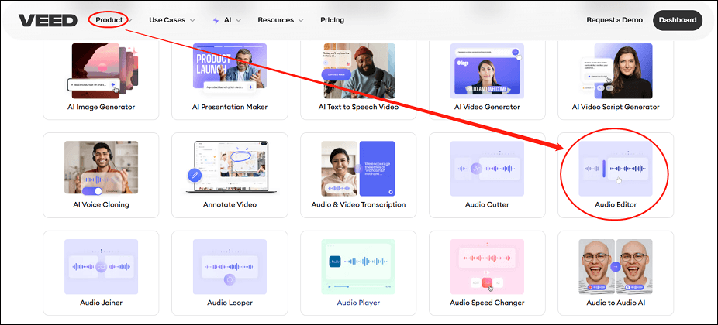Open AI Voice Cloning thumbnail
The width and height of the screenshot is (718, 325).
(102, 167)
